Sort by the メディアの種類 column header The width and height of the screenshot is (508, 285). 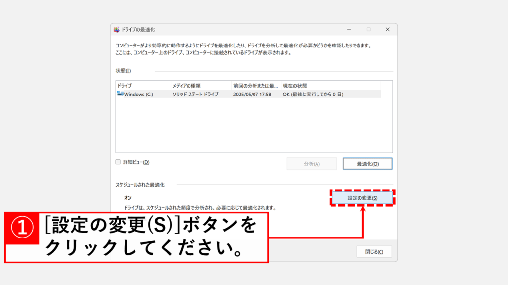point(200,86)
